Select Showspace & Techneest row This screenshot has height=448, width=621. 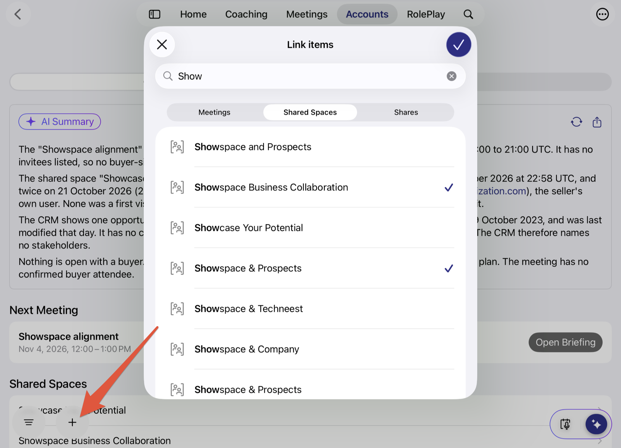pos(310,309)
